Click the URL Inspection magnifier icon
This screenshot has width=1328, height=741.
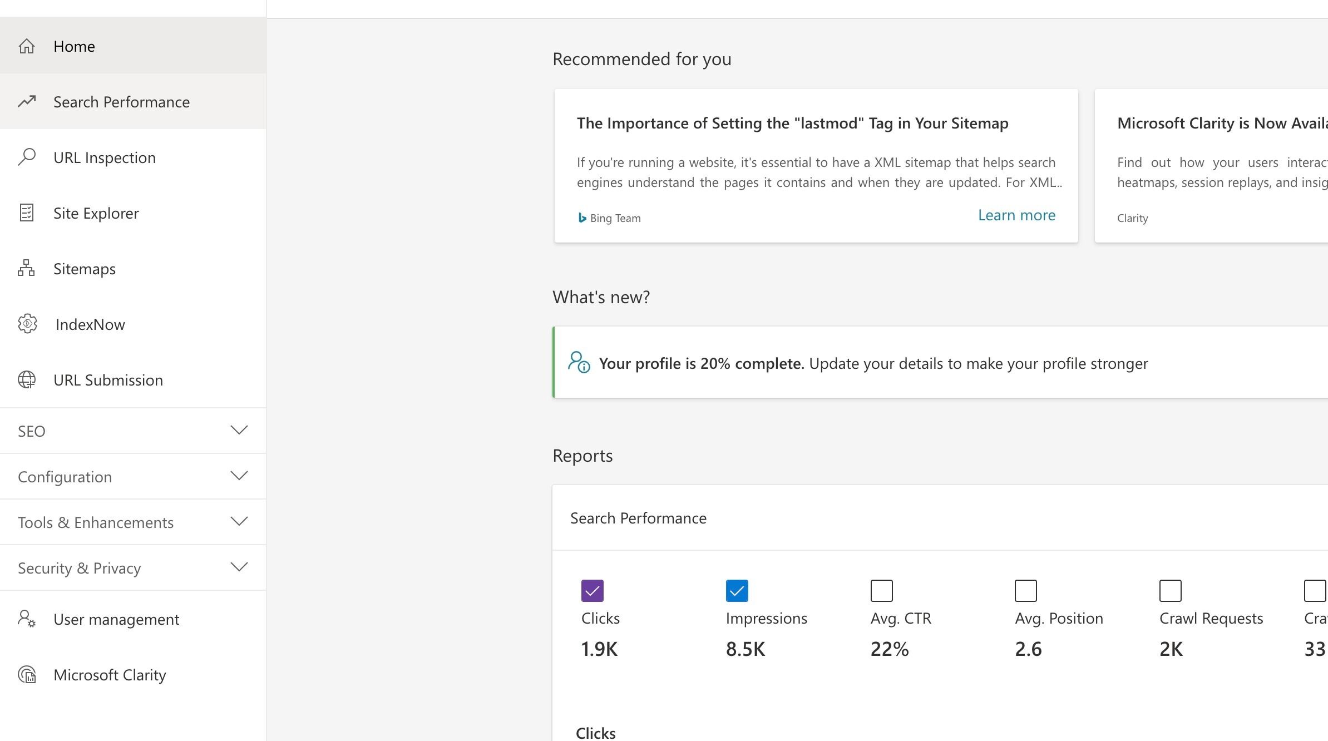click(x=27, y=157)
